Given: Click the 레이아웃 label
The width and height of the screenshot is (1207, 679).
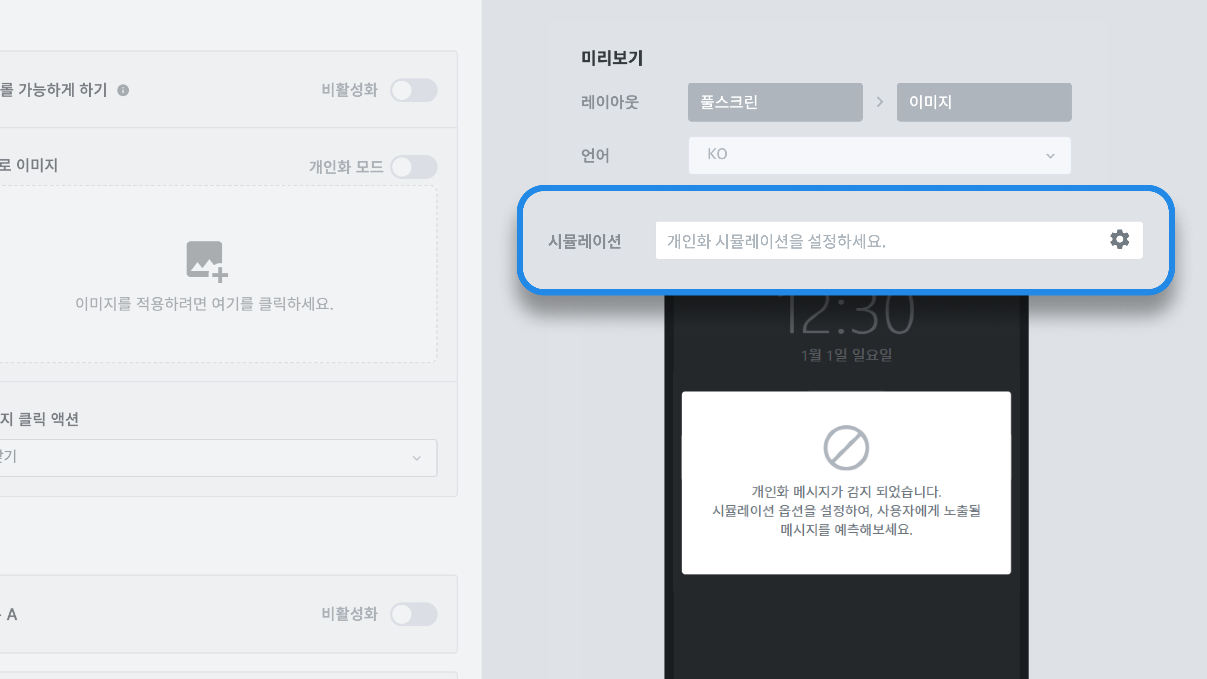Looking at the screenshot, I should tap(609, 102).
